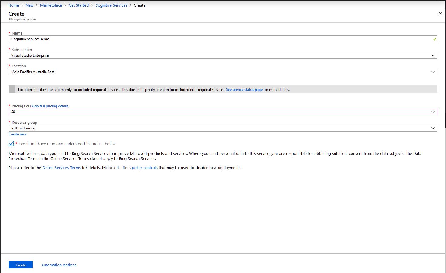Expand the Pricing tier dropdown
The image size is (446, 273).
point(433,112)
